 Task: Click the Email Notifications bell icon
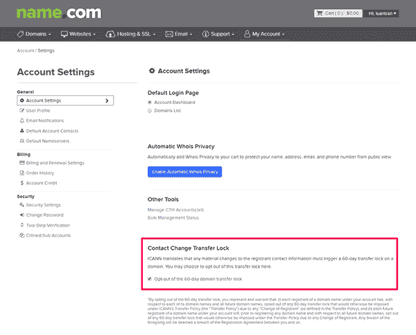coord(22,121)
